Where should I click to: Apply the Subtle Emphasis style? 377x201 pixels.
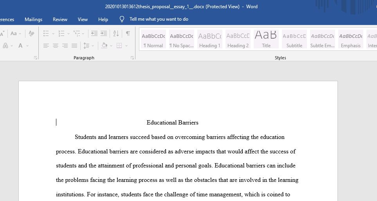click(323, 39)
